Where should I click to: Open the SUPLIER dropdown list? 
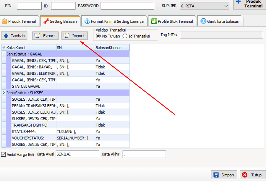click(x=226, y=6)
